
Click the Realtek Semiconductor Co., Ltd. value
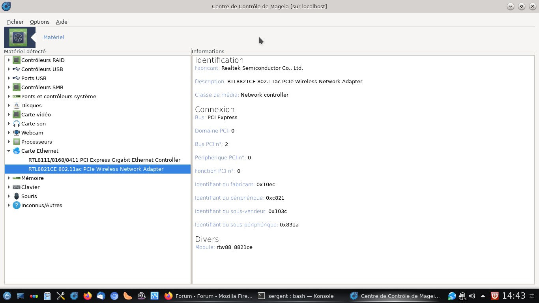(262, 68)
